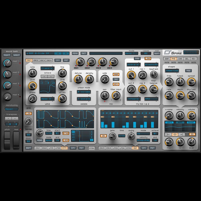Open the Bass 3 waveform dropdown
The width and height of the screenshot is (201, 201).
47,99
